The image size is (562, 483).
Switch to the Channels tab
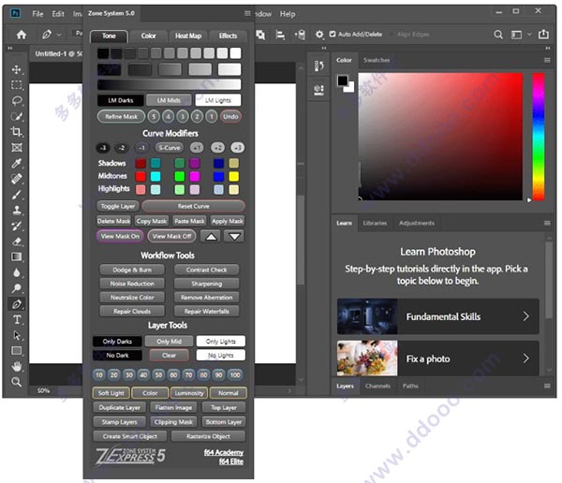pos(377,386)
